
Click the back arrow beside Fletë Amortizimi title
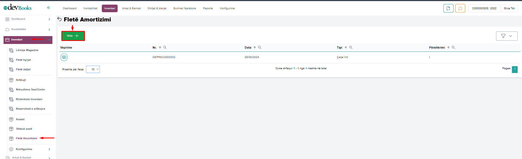(x=59, y=19)
